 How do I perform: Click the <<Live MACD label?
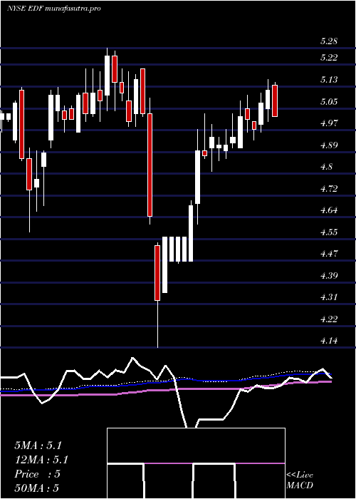coord(300,480)
